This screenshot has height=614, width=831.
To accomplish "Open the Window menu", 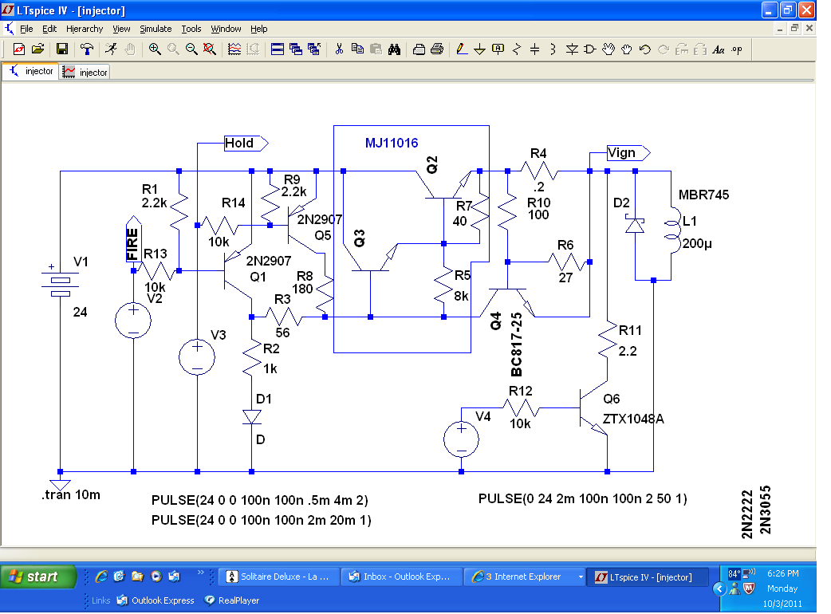I will 226,29.
